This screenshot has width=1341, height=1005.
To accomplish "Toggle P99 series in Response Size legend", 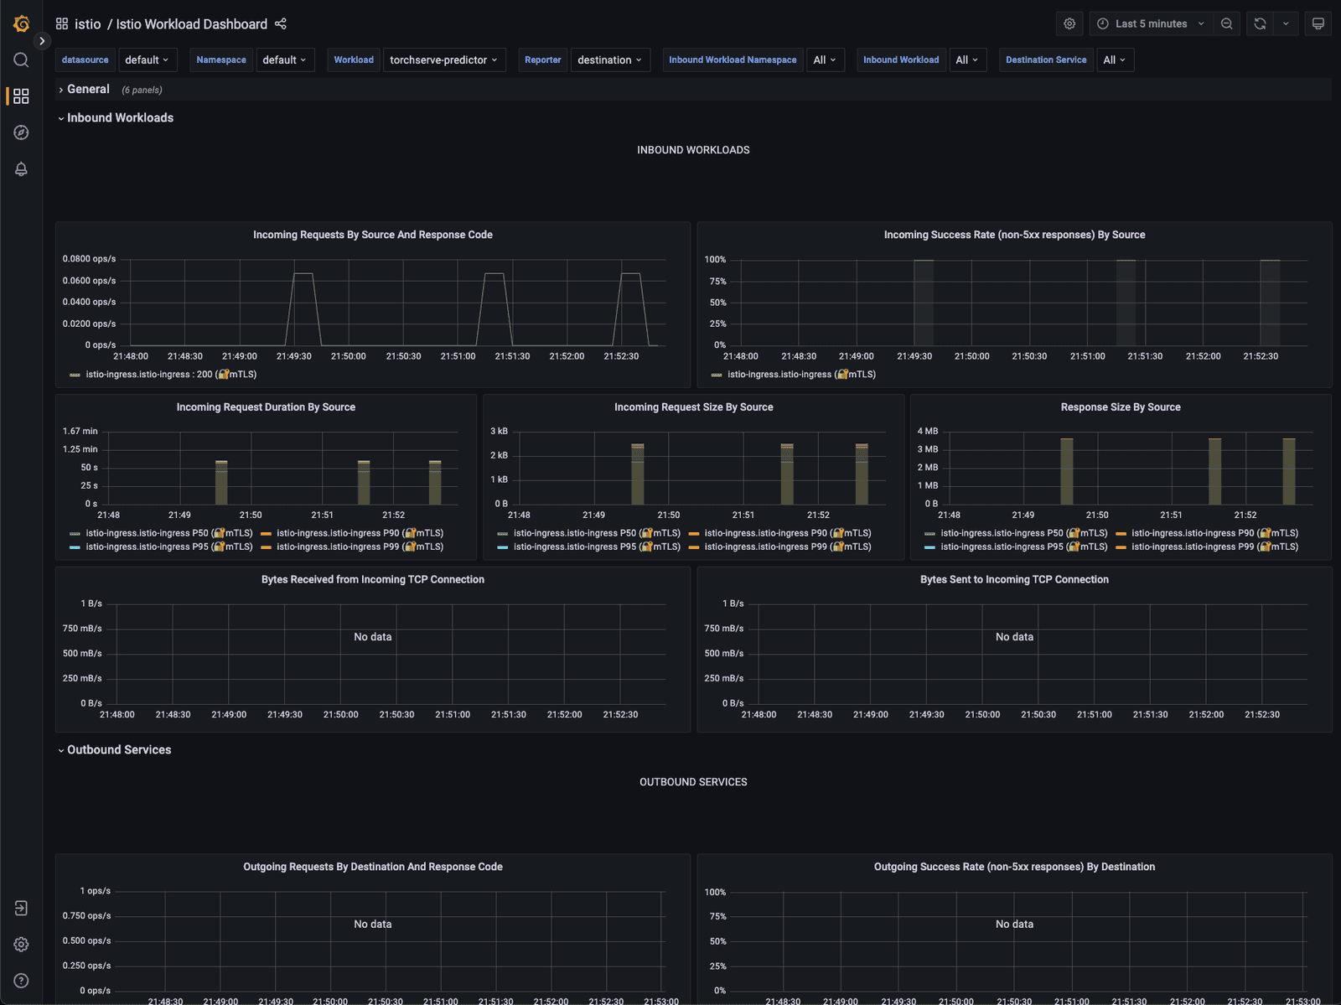I will (1215, 547).
